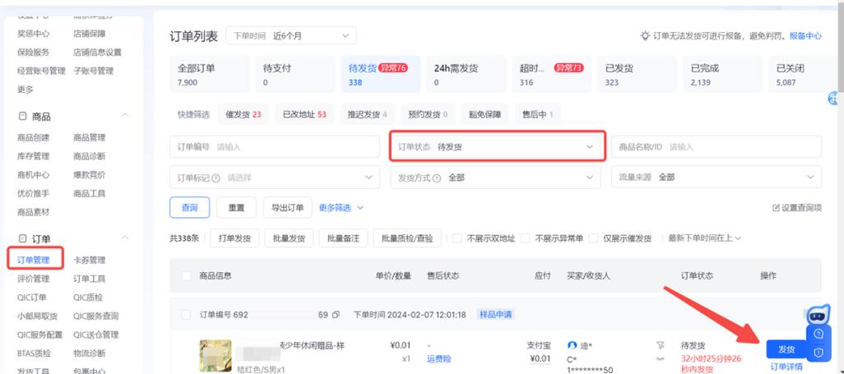The width and height of the screenshot is (844, 374).
Task: Open the robot assistant icon
Action: tap(818, 315)
